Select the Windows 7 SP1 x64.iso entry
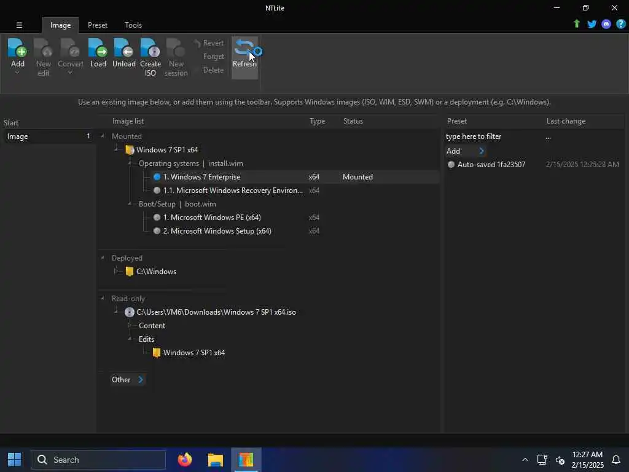The width and height of the screenshot is (629, 472). [216, 312]
